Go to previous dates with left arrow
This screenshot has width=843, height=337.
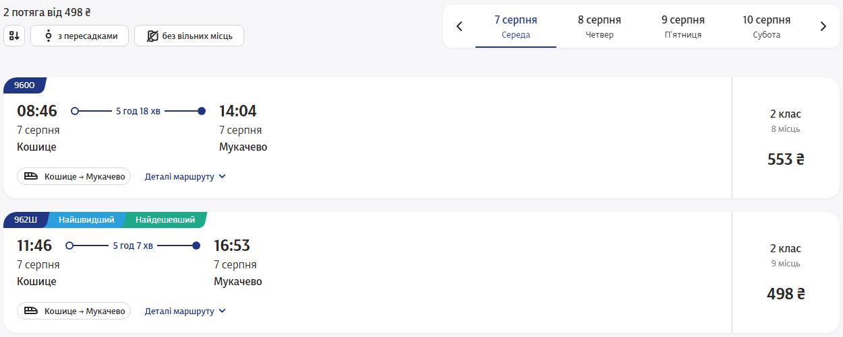pyautogui.click(x=459, y=27)
